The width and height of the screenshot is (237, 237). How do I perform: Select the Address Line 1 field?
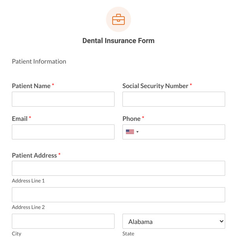pos(118,168)
